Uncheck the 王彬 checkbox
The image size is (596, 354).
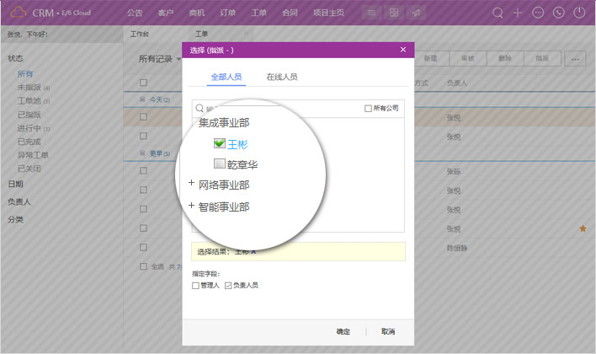(220, 144)
